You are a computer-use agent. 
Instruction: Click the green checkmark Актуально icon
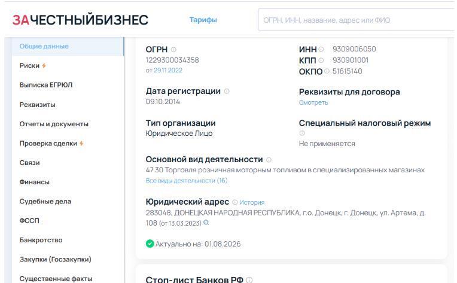click(150, 244)
